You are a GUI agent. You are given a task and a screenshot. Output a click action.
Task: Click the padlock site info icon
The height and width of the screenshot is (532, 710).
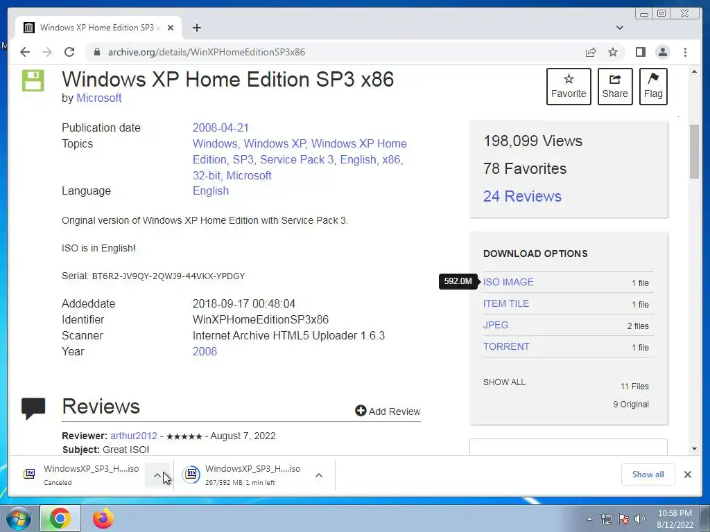96,52
